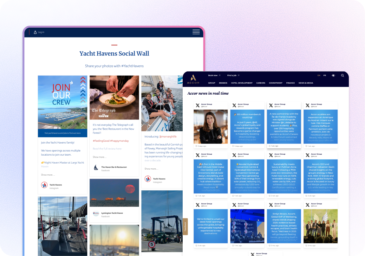This screenshot has height=256, width=365.
Task: Click the Accor logo
Action: pos(193,79)
